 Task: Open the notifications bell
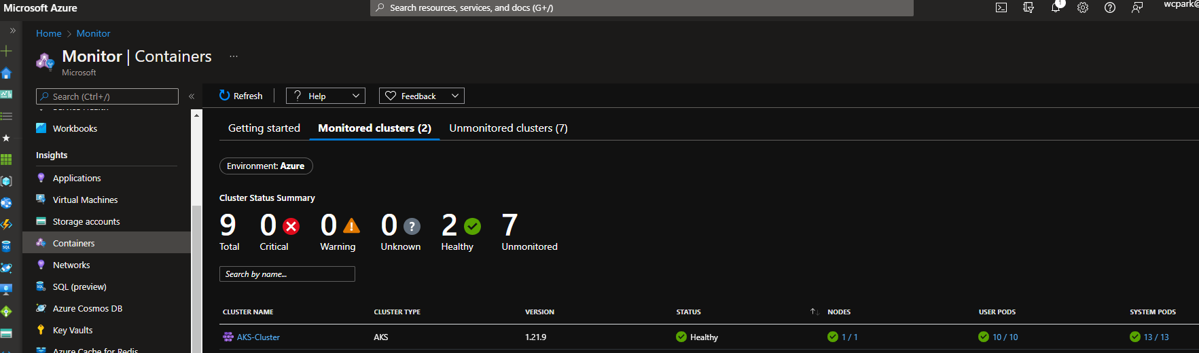pyautogui.click(x=1056, y=8)
